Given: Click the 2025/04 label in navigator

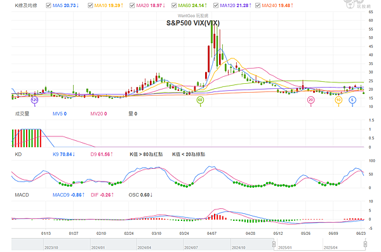Looking at the screenshot, I should tap(330, 248).
